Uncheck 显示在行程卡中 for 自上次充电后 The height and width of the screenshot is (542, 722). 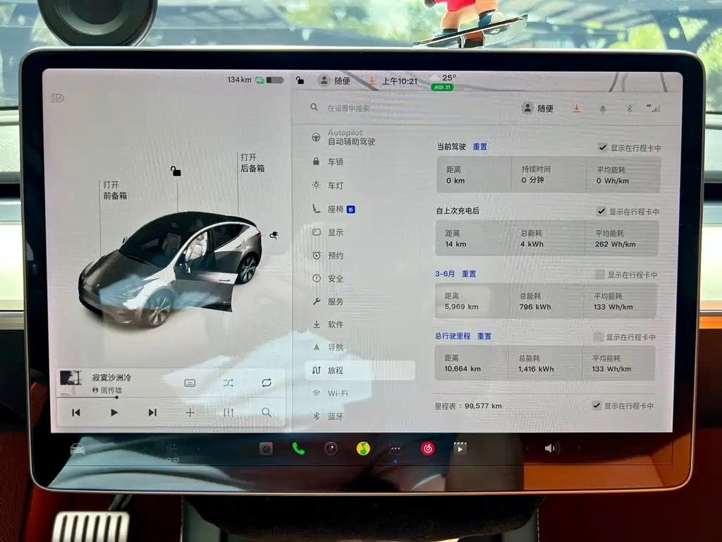pos(601,212)
